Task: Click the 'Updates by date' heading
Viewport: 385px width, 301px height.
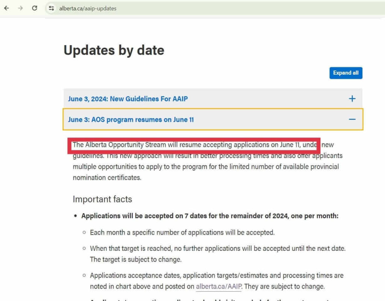Action: tap(114, 50)
